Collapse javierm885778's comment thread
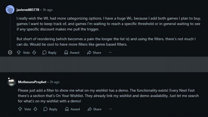 [10, 53]
